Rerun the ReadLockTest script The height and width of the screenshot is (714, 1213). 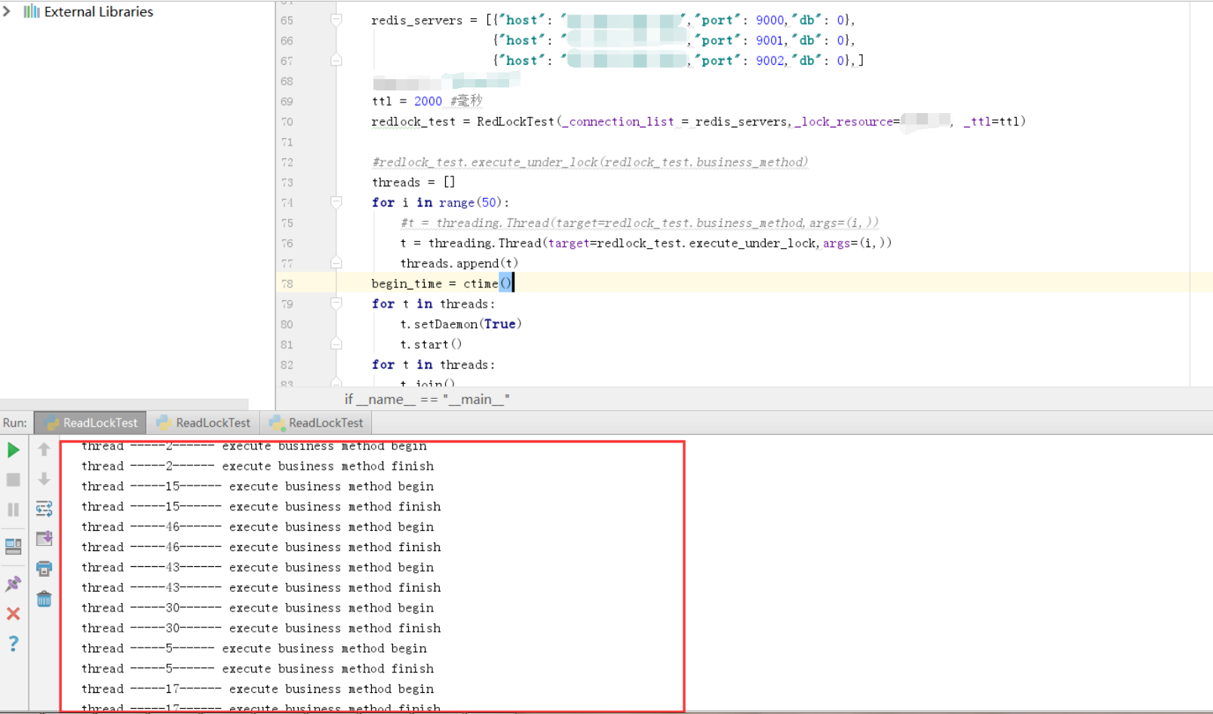click(x=14, y=450)
